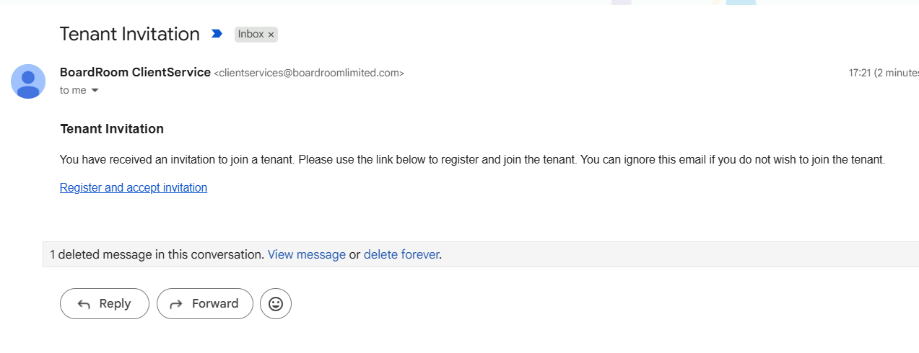Image resolution: width=919 pixels, height=353 pixels.
Task: Click the clientservices@boardroomlimited.com address
Action: tap(309, 73)
